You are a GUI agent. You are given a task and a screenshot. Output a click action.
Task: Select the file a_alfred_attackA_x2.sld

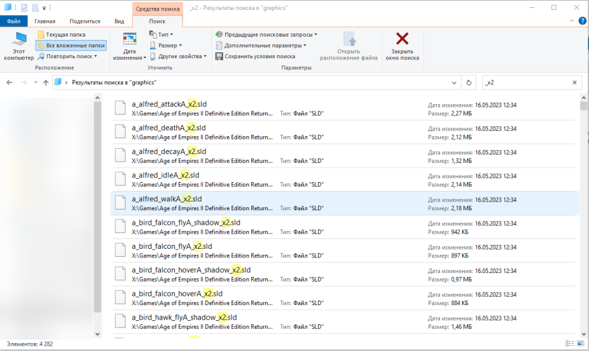[169, 104]
